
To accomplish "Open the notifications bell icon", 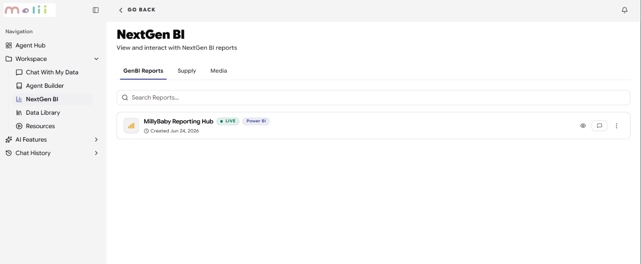I will (x=625, y=10).
